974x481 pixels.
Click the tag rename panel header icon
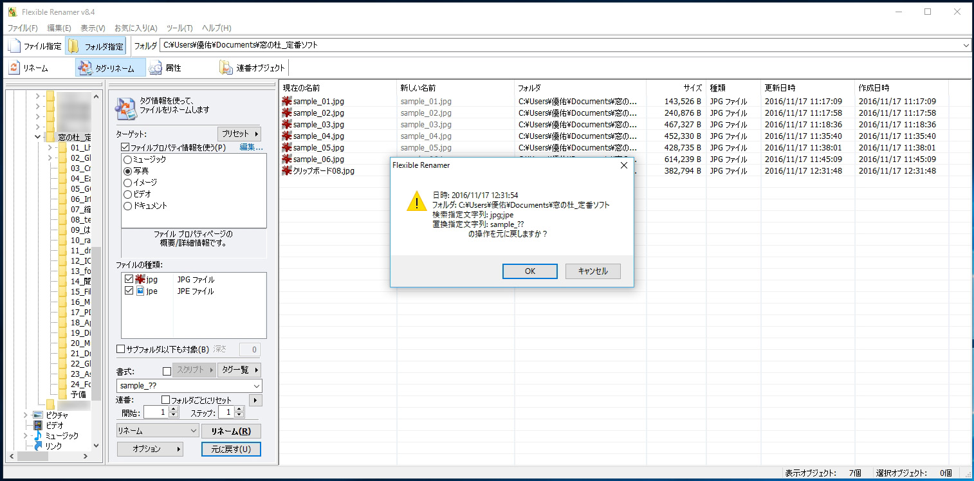[125, 107]
